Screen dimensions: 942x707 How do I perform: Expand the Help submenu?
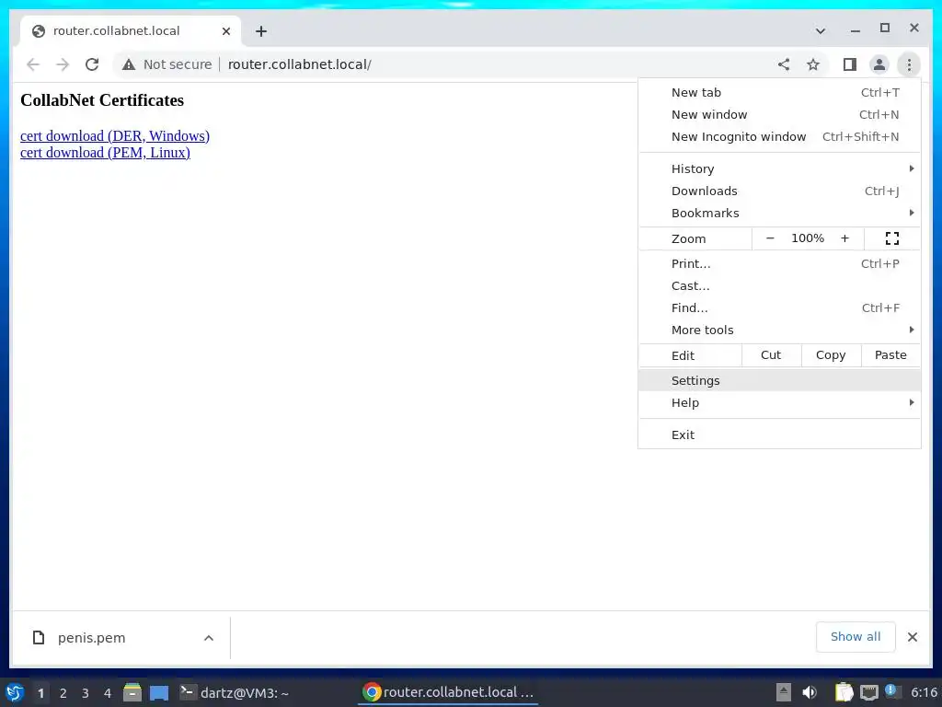click(x=779, y=403)
